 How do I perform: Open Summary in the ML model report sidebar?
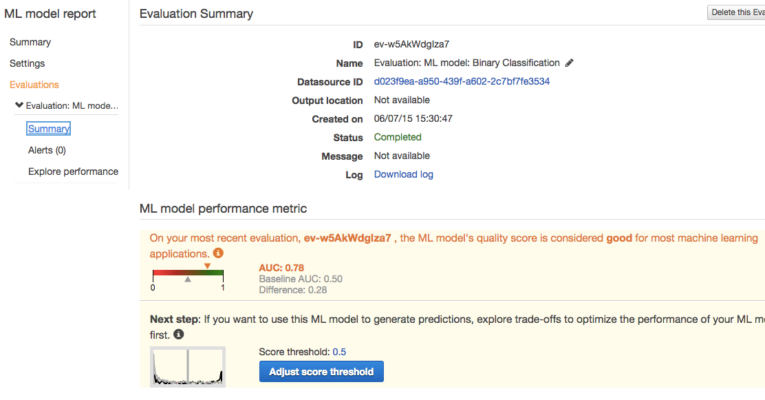(x=30, y=42)
